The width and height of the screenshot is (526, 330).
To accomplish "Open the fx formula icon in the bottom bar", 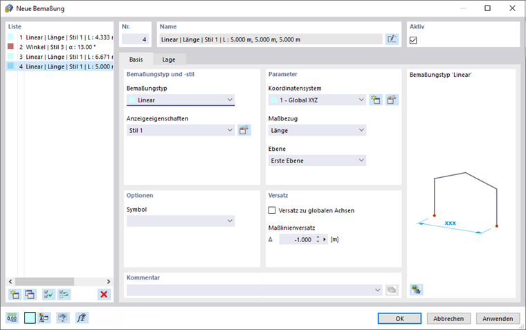I will [80, 318].
